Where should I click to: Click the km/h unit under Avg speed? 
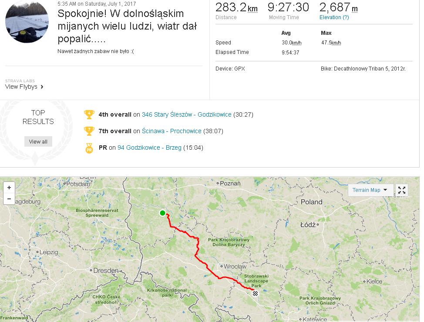(x=296, y=43)
